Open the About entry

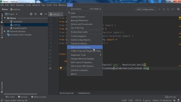(85, 74)
